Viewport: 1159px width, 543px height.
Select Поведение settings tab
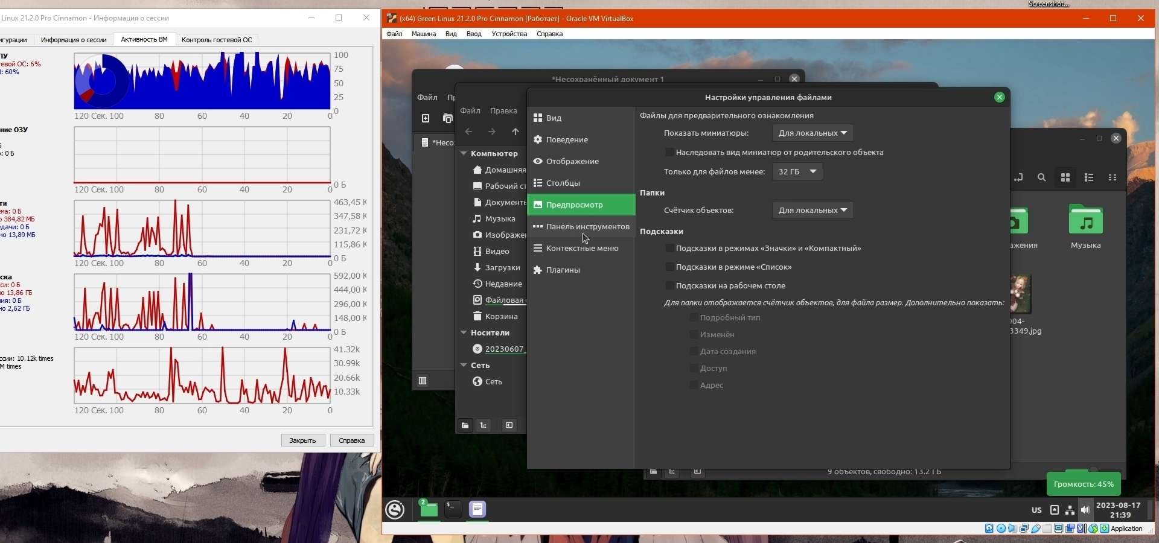(581, 140)
